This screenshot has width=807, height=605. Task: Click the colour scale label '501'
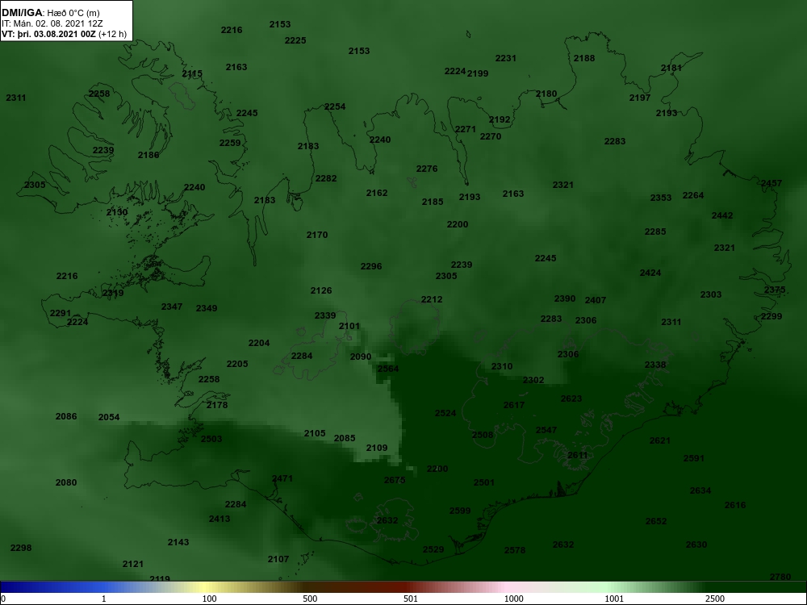(410, 599)
